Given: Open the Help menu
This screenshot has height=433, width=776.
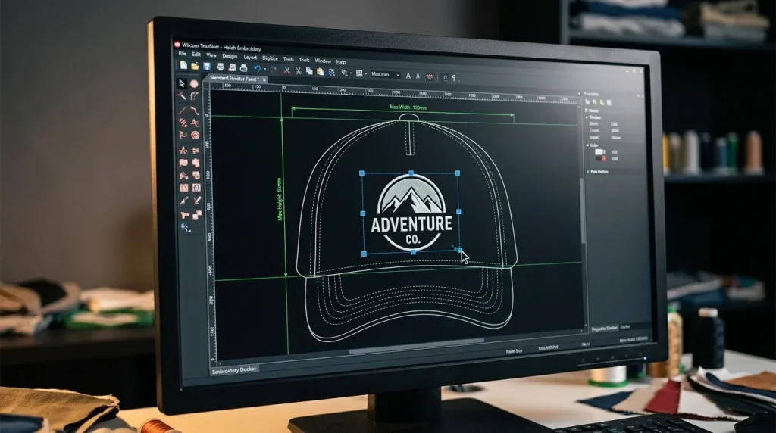Looking at the screenshot, I should [x=341, y=62].
